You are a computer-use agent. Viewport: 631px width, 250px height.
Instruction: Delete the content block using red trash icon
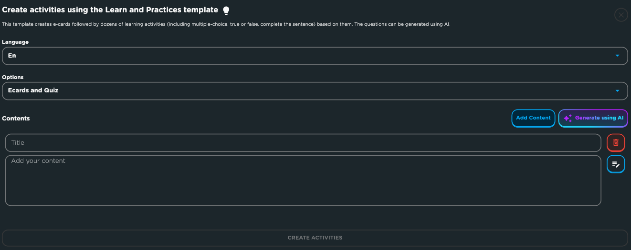click(616, 143)
